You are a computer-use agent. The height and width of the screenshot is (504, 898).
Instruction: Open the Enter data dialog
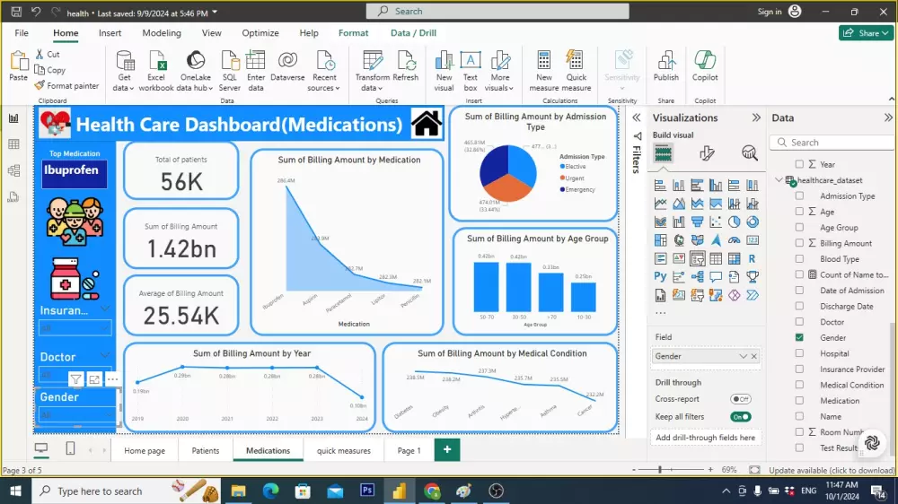(x=255, y=71)
